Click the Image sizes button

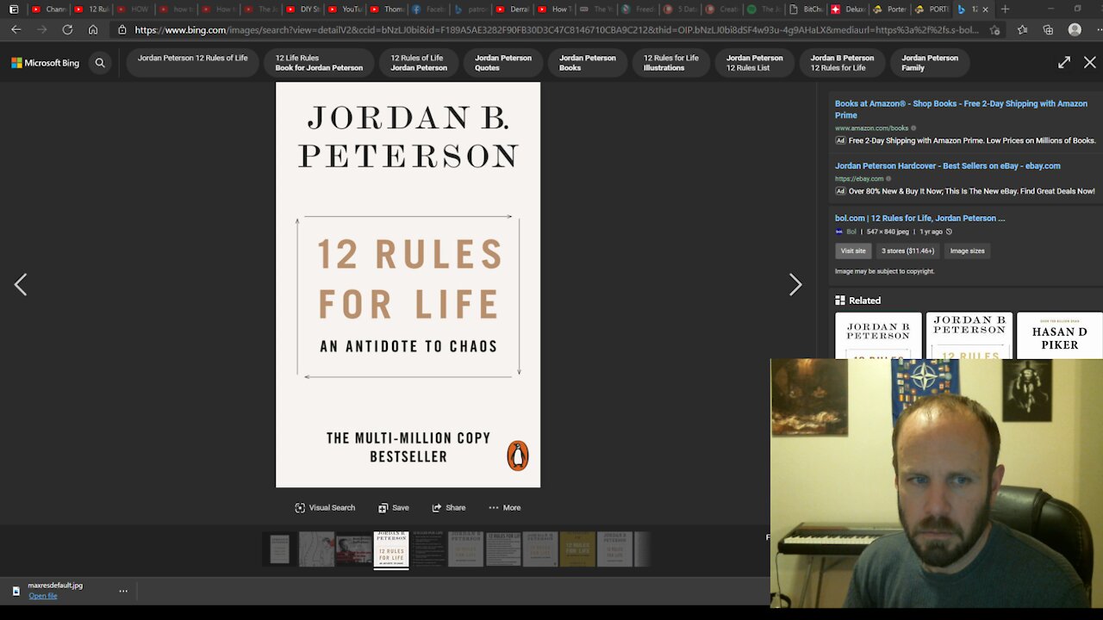pos(967,251)
